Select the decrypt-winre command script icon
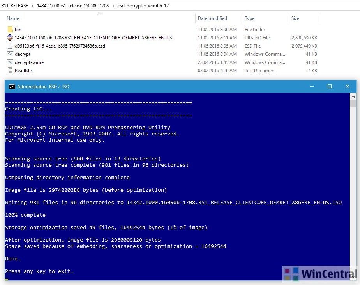The width and height of the screenshot is (360, 285). point(10,62)
